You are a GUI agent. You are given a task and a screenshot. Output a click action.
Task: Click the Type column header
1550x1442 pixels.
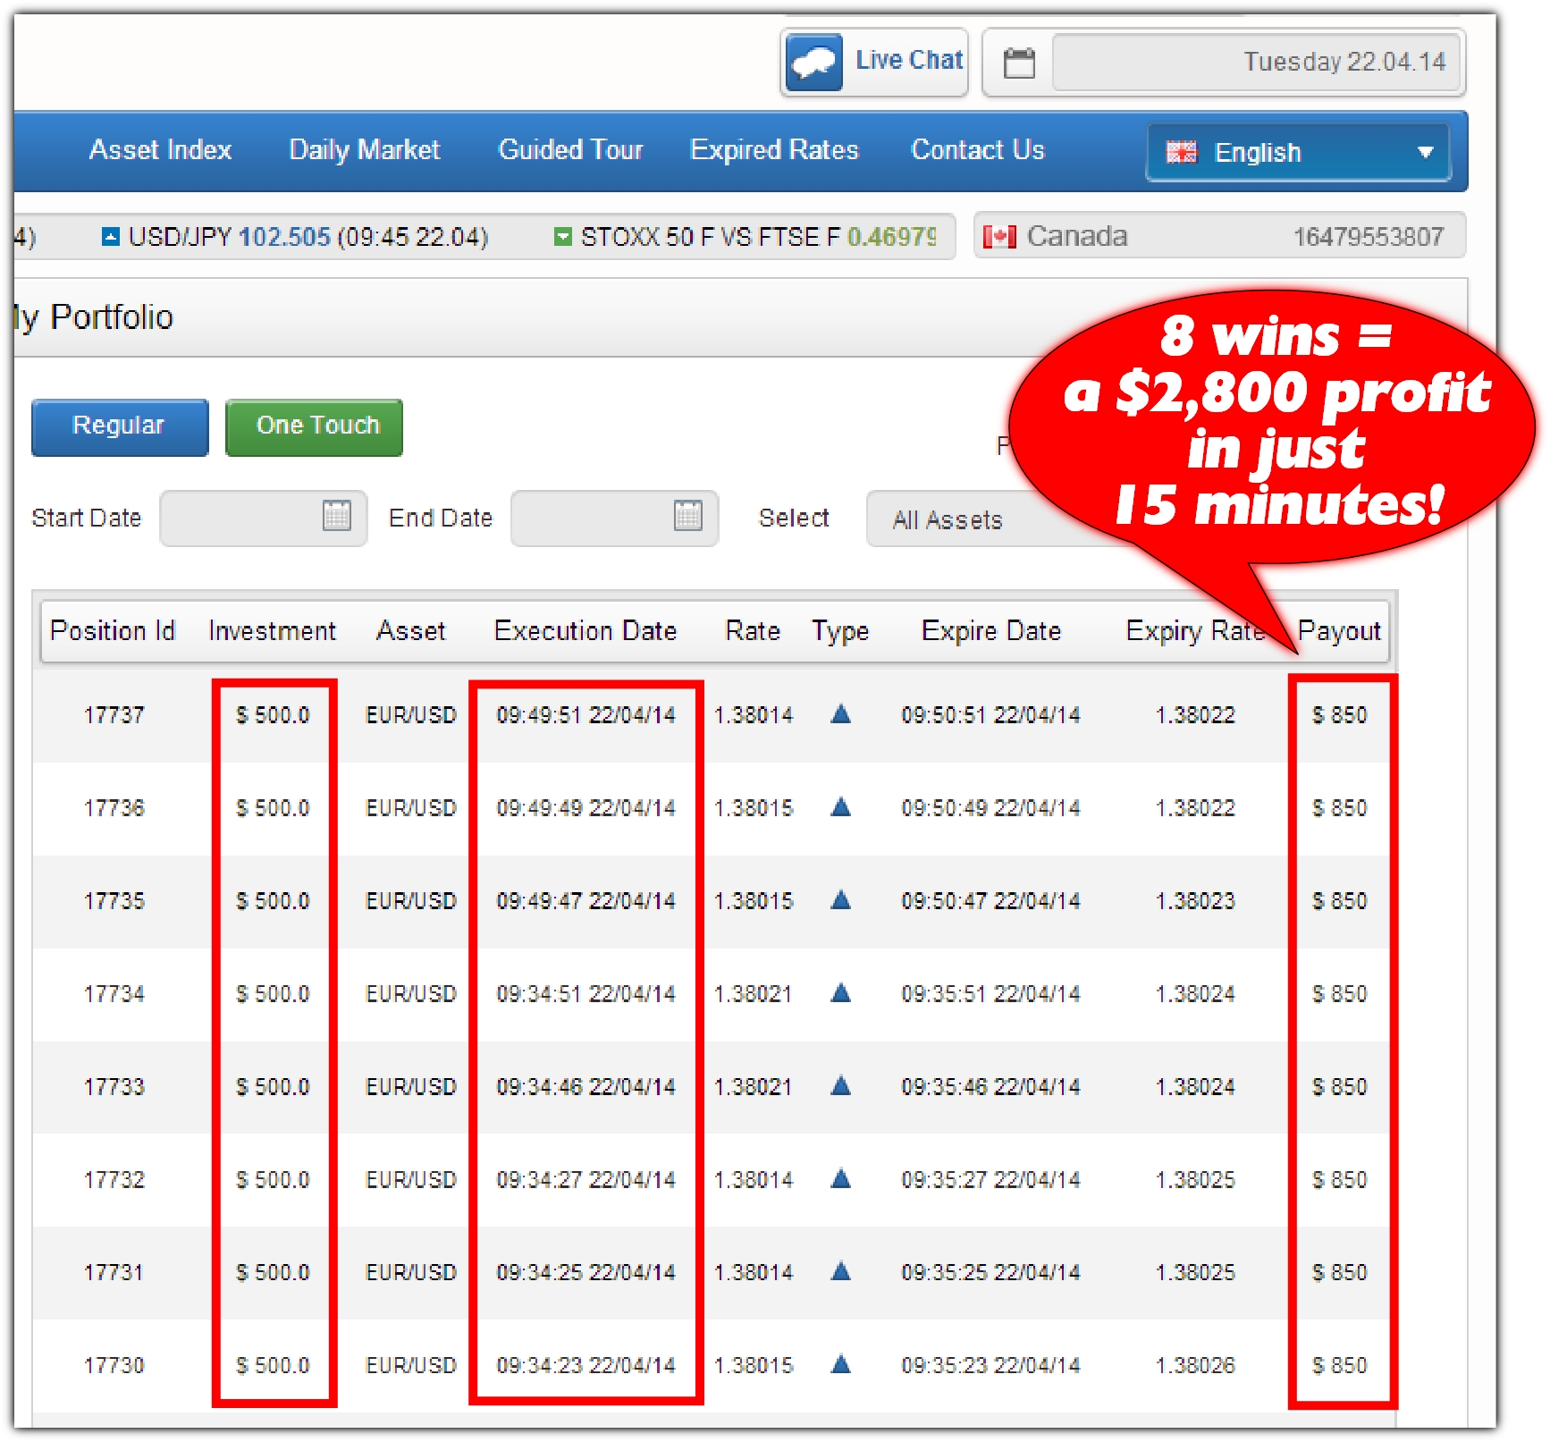point(840,631)
